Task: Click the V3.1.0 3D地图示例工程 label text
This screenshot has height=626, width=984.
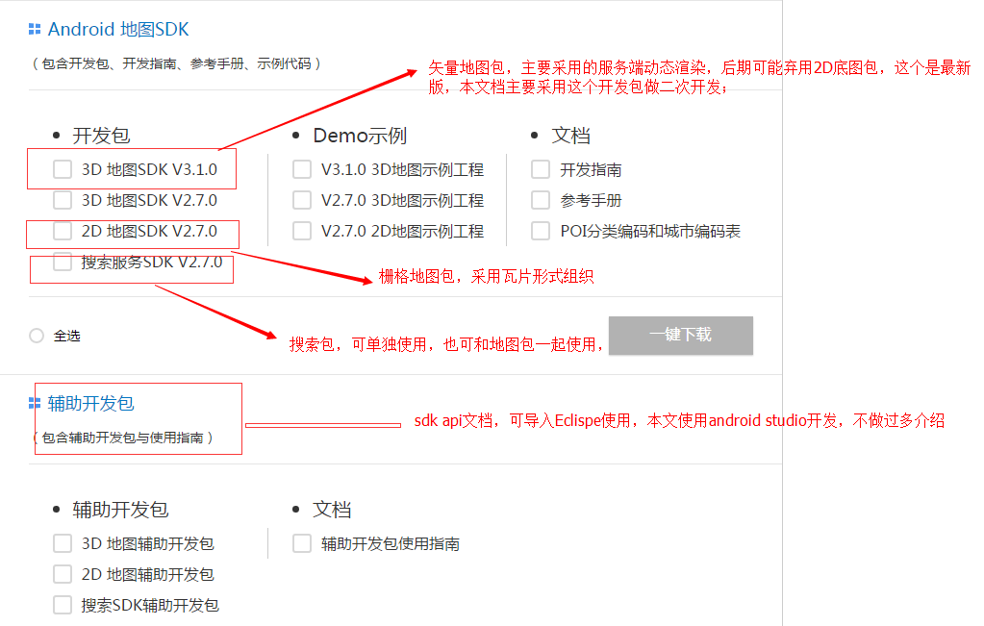Action: [x=402, y=169]
